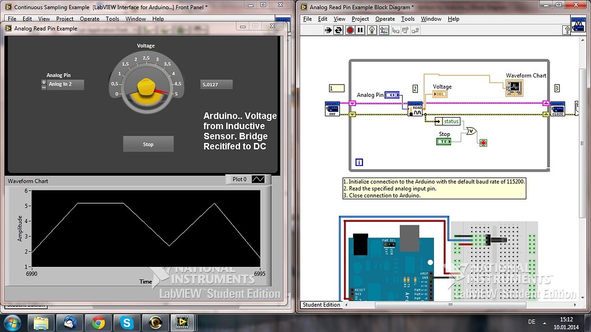Toggle Highlight Execution light bulb
The width and height of the screenshot is (591, 332).
pos(371,29)
